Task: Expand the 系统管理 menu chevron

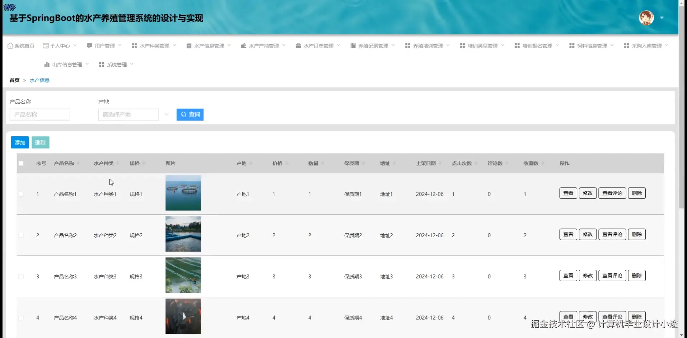Action: pos(132,64)
